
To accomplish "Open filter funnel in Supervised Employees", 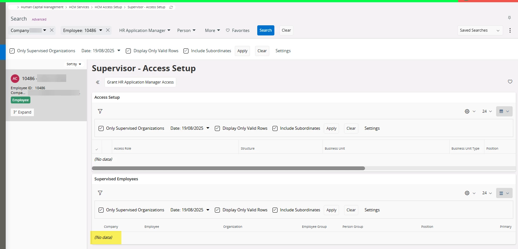I will (100, 193).
